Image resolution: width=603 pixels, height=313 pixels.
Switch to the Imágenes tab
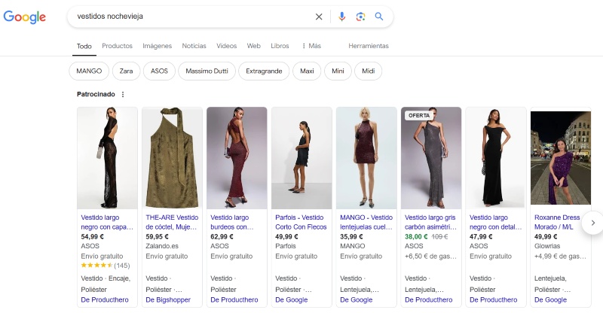[157, 46]
